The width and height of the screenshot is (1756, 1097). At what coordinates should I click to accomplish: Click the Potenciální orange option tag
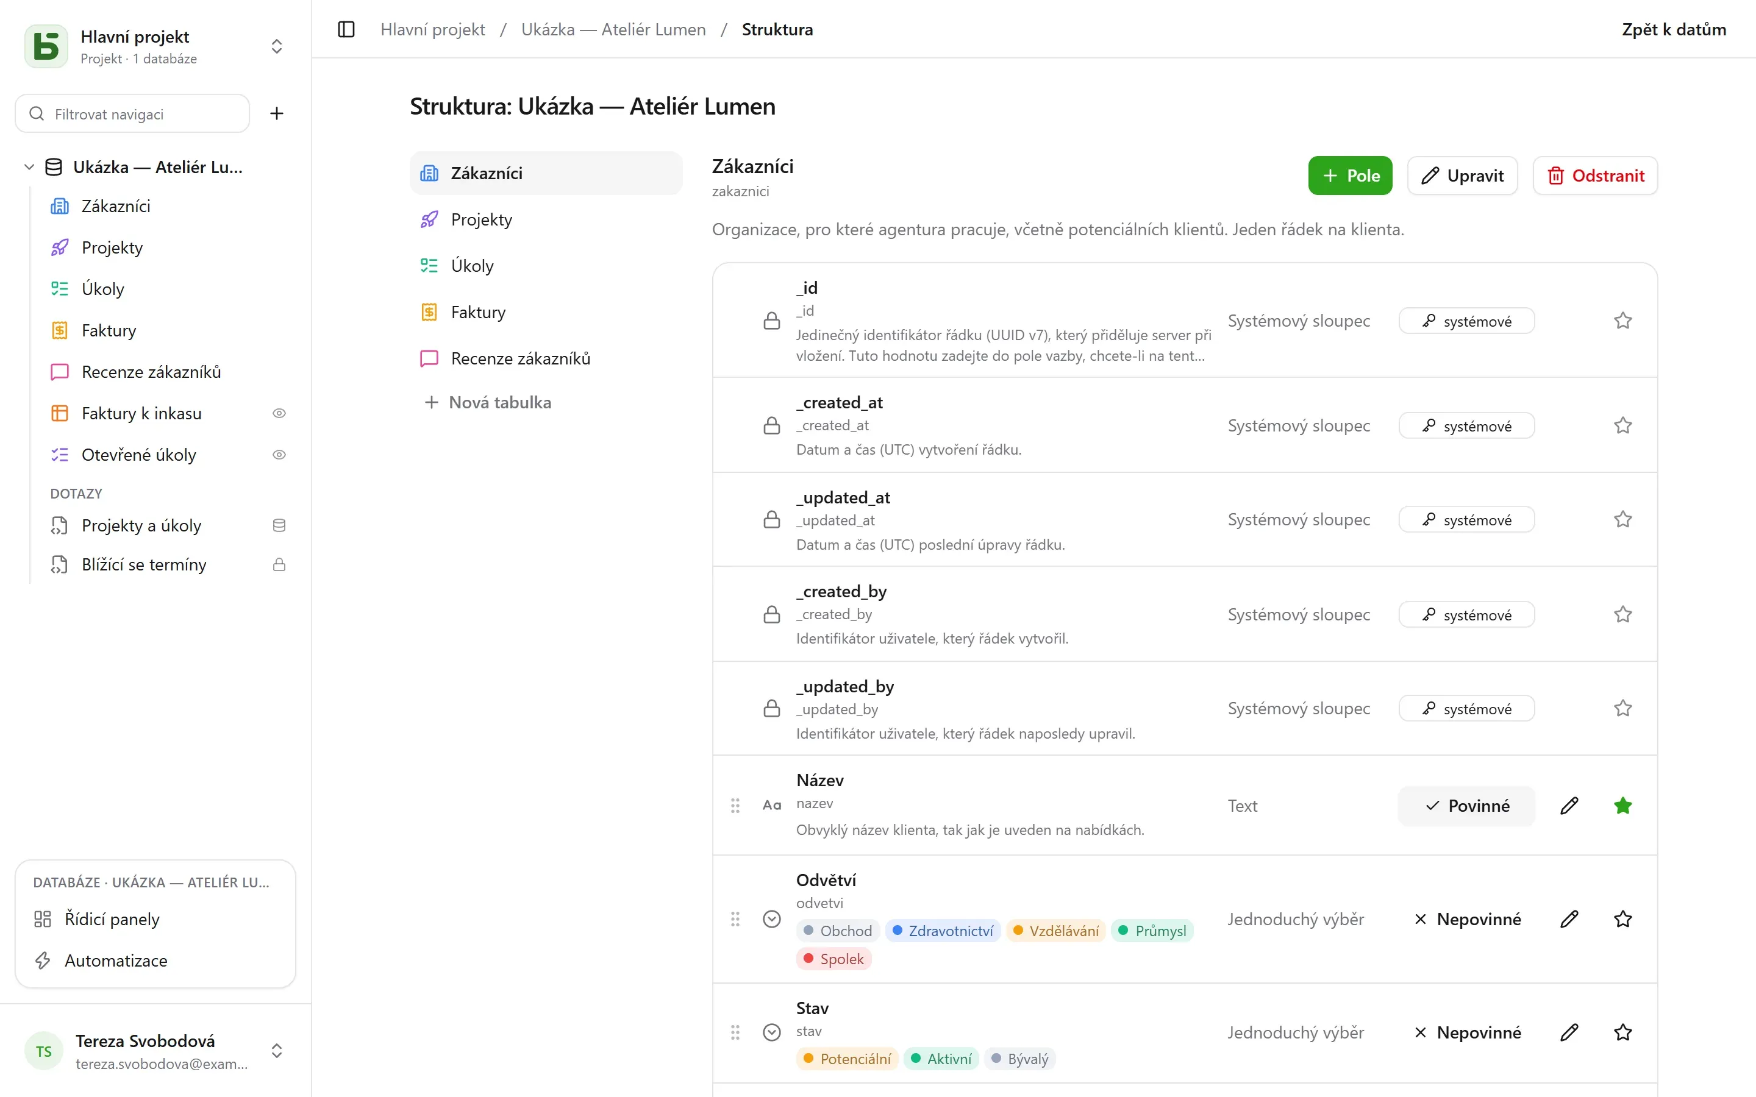coord(848,1059)
